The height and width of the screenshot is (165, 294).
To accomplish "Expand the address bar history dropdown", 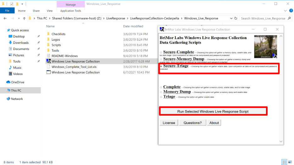I will (x=231, y=18).
